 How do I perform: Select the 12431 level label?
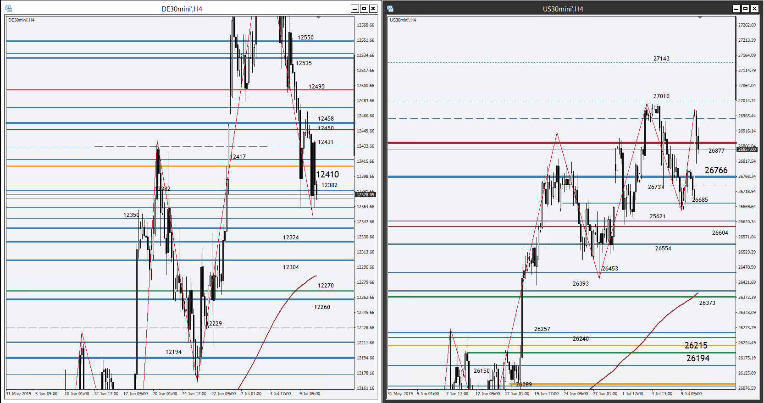pyautogui.click(x=326, y=142)
